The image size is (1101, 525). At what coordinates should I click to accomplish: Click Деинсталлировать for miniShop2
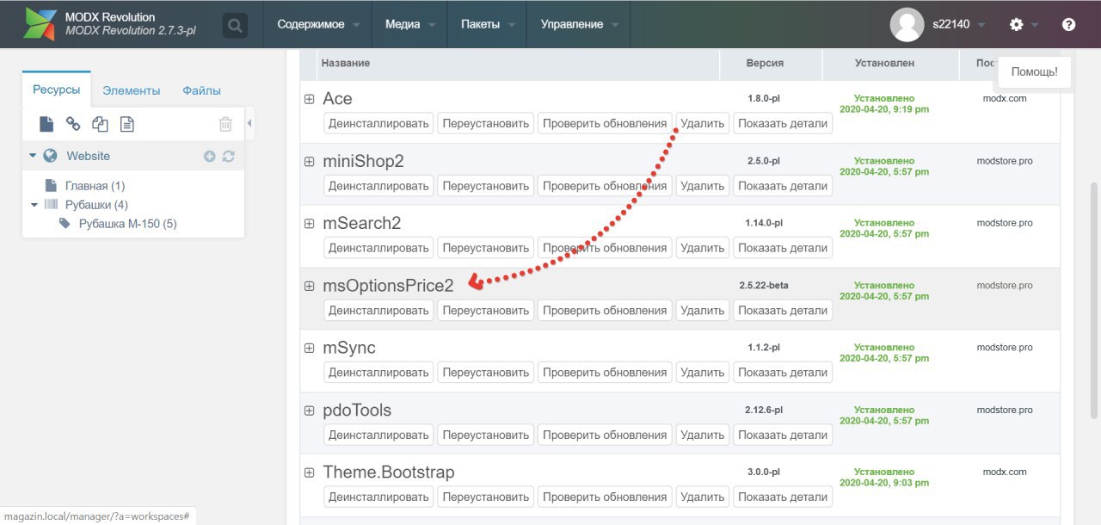pyautogui.click(x=378, y=185)
